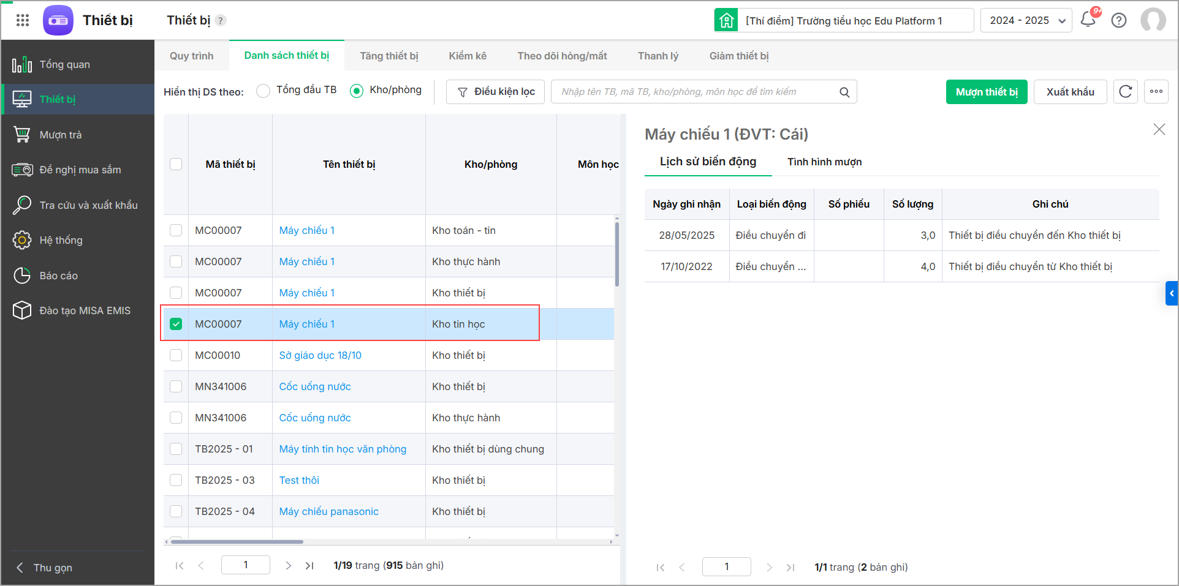Viewport: 1179px width, 586px height.
Task: Switch to the Thanh lý tab
Action: (658, 56)
